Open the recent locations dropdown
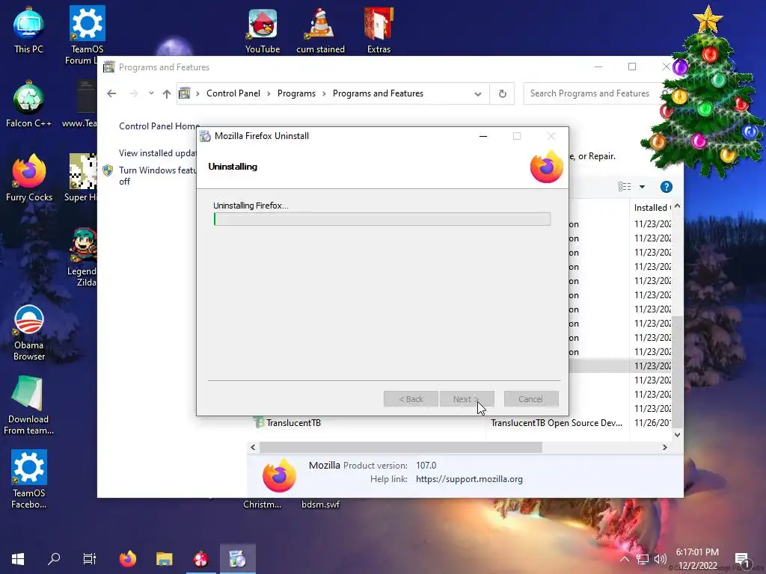This screenshot has height=574, width=766. [x=151, y=93]
